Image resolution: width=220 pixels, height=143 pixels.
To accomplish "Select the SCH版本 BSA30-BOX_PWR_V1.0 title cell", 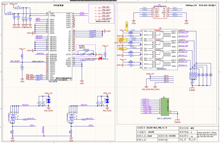I will point(157,128).
